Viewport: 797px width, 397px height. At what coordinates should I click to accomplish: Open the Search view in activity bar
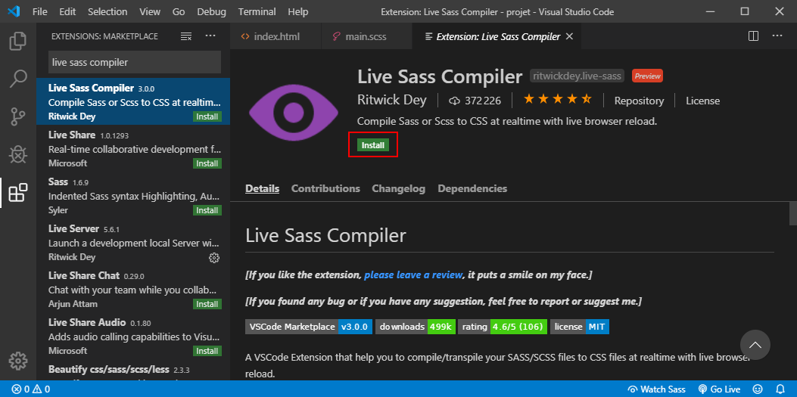[x=18, y=78]
